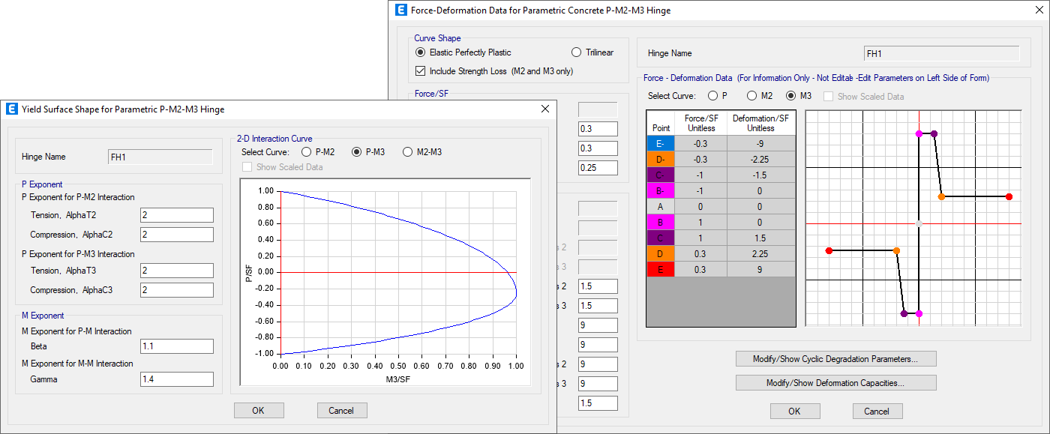
Task: Open Modify/Show Deformation Capacities
Action: 835,383
